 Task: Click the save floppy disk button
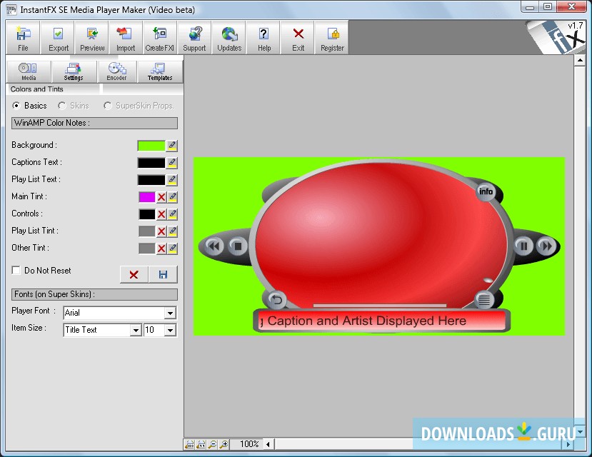click(x=163, y=275)
